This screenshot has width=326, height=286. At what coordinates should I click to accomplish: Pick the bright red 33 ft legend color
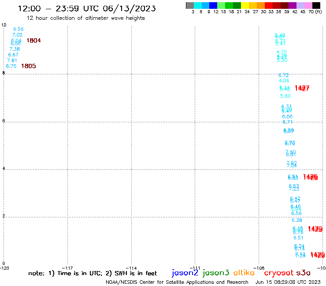[x=269, y=5]
